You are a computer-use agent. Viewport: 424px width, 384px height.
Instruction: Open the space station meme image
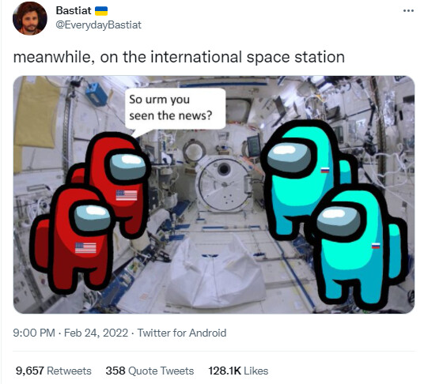(214, 194)
